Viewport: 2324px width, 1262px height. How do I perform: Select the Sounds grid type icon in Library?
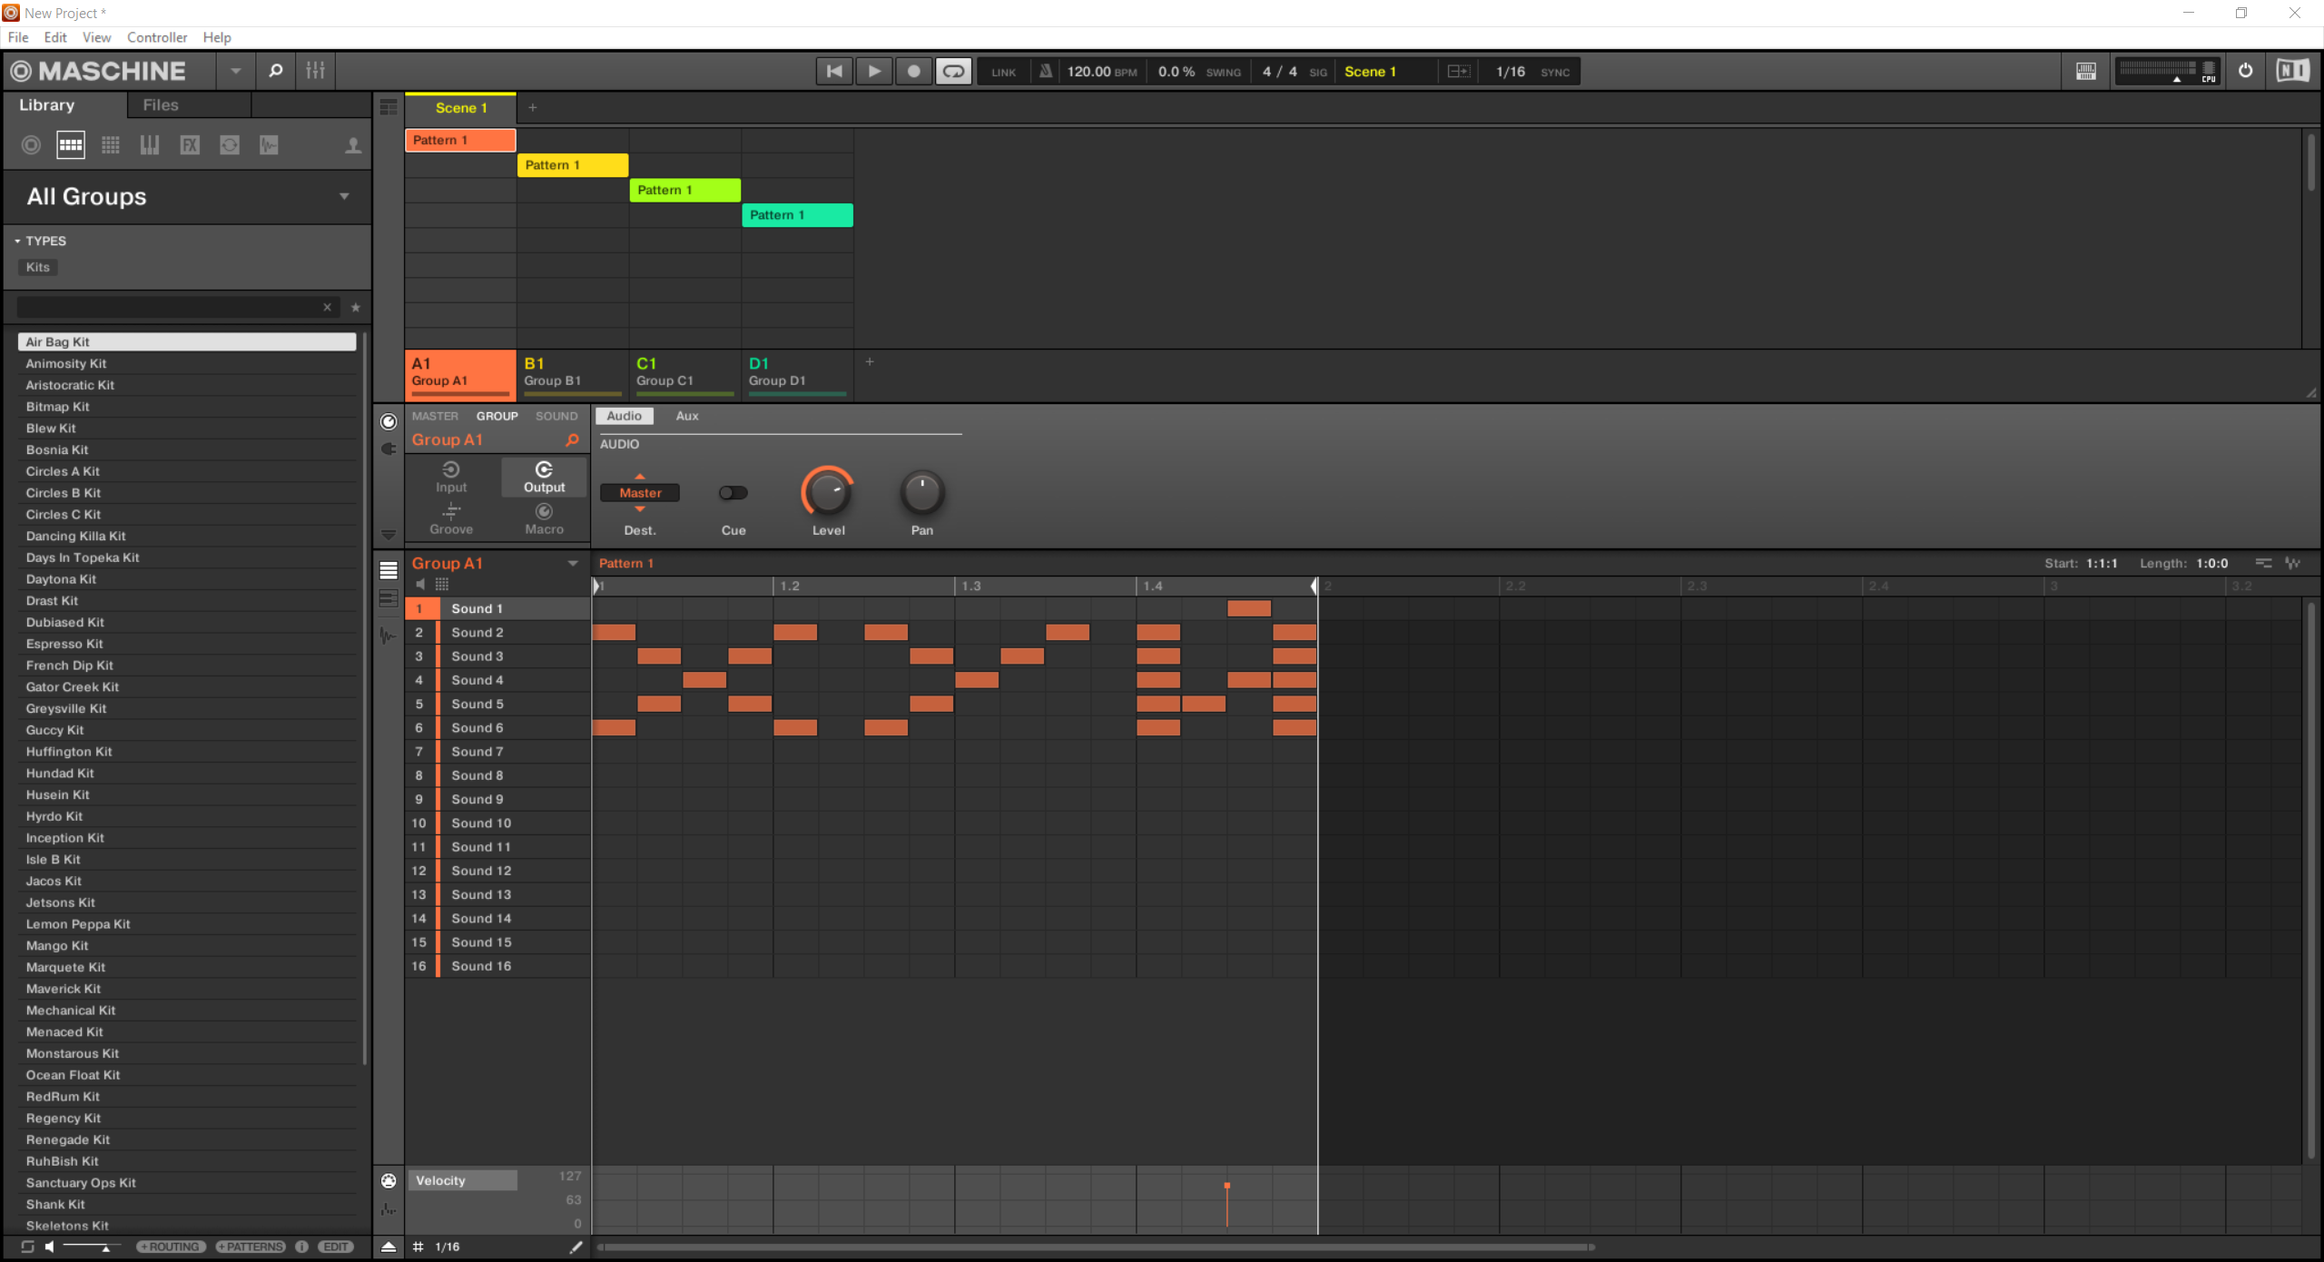pyautogui.click(x=111, y=145)
